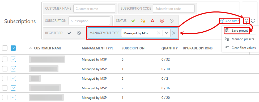Screen dimensions: 259x102
Task: Sort by Management Type column header
Action: tap(97, 48)
